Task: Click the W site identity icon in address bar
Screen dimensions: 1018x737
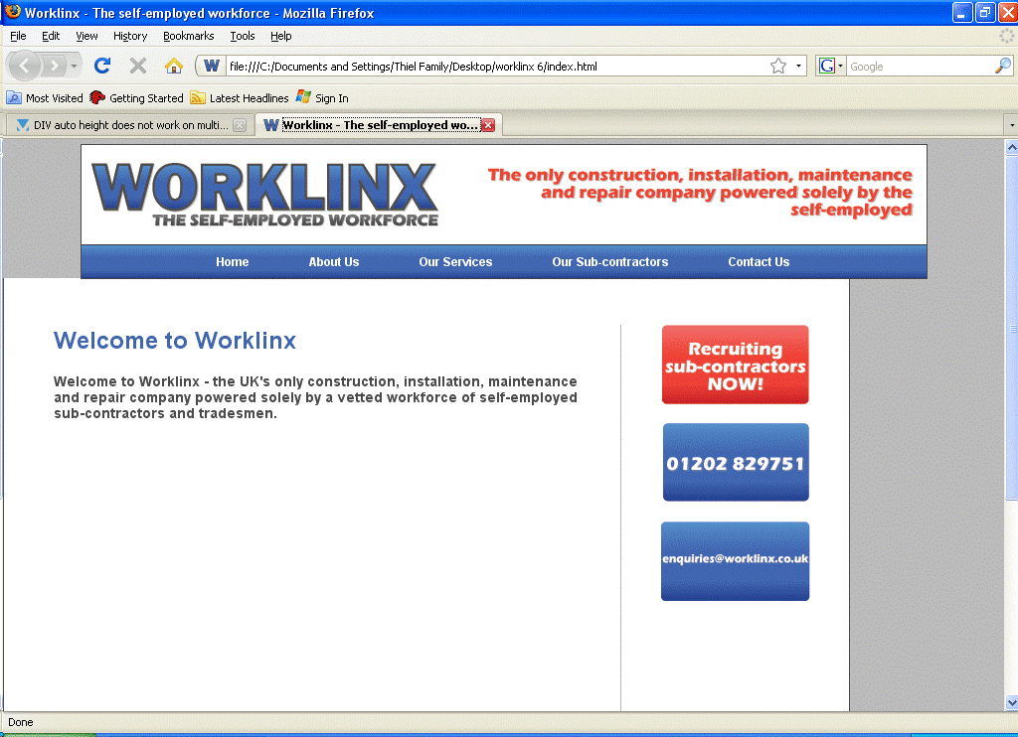Action: 212,66
